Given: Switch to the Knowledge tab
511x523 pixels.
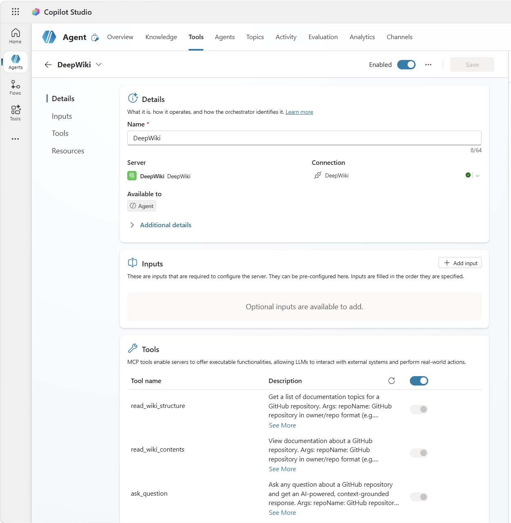Looking at the screenshot, I should [x=161, y=37].
